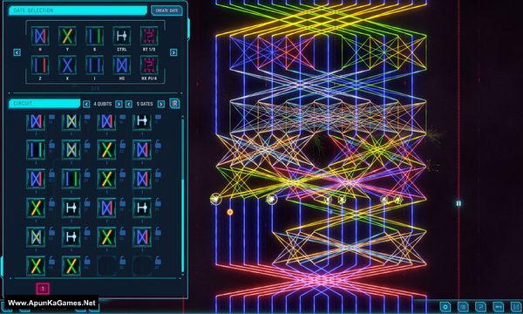Click the pause icon on red line

pos(458,203)
